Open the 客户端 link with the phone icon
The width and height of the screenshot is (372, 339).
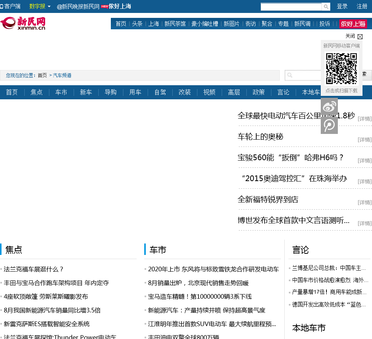10,6
